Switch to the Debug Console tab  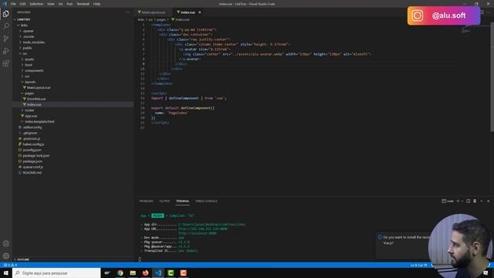point(206,201)
